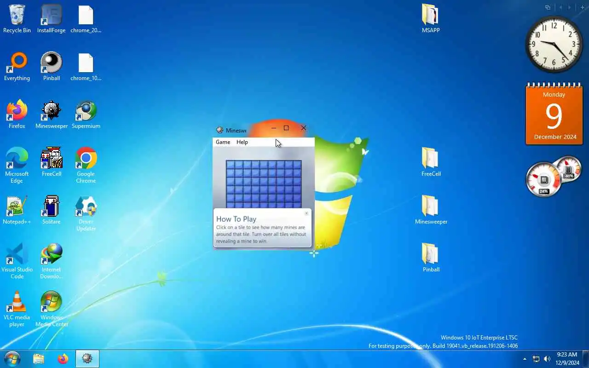Screen dimensions: 589x368
Task: Open the Game menu in Minesweeper
Action: 223,142
